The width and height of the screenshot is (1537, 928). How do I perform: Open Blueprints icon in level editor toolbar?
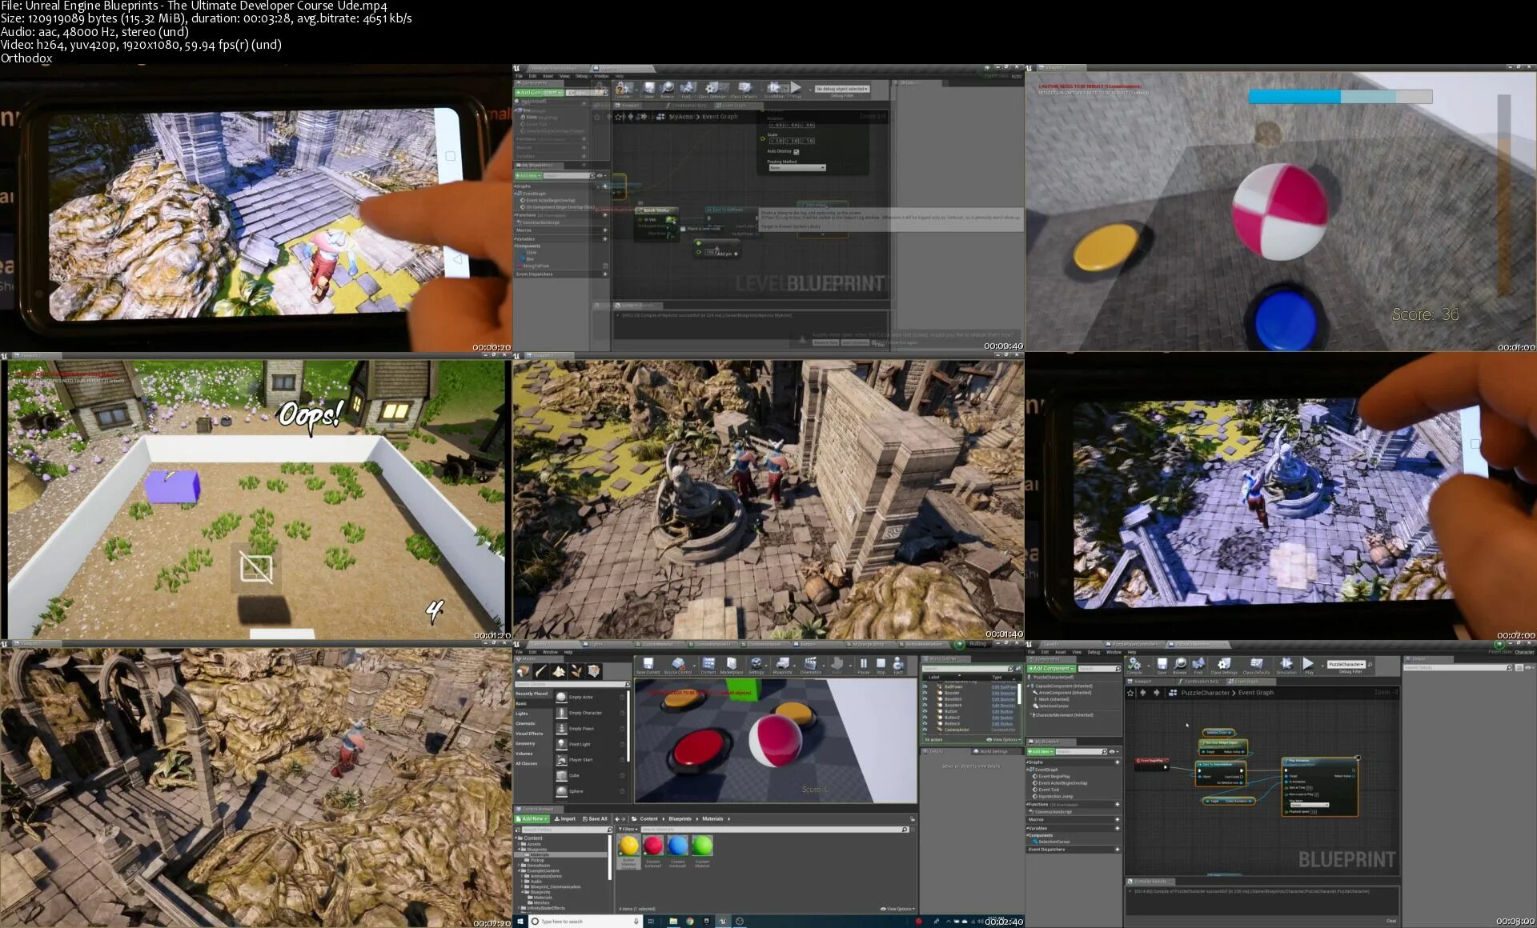(782, 666)
